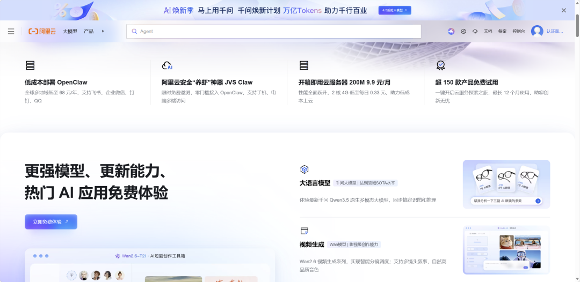
Task: Click the 阿里云 logo
Action: (42, 32)
